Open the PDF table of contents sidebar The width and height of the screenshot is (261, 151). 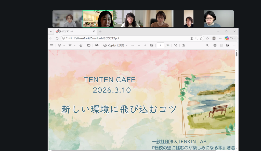point(52,45)
